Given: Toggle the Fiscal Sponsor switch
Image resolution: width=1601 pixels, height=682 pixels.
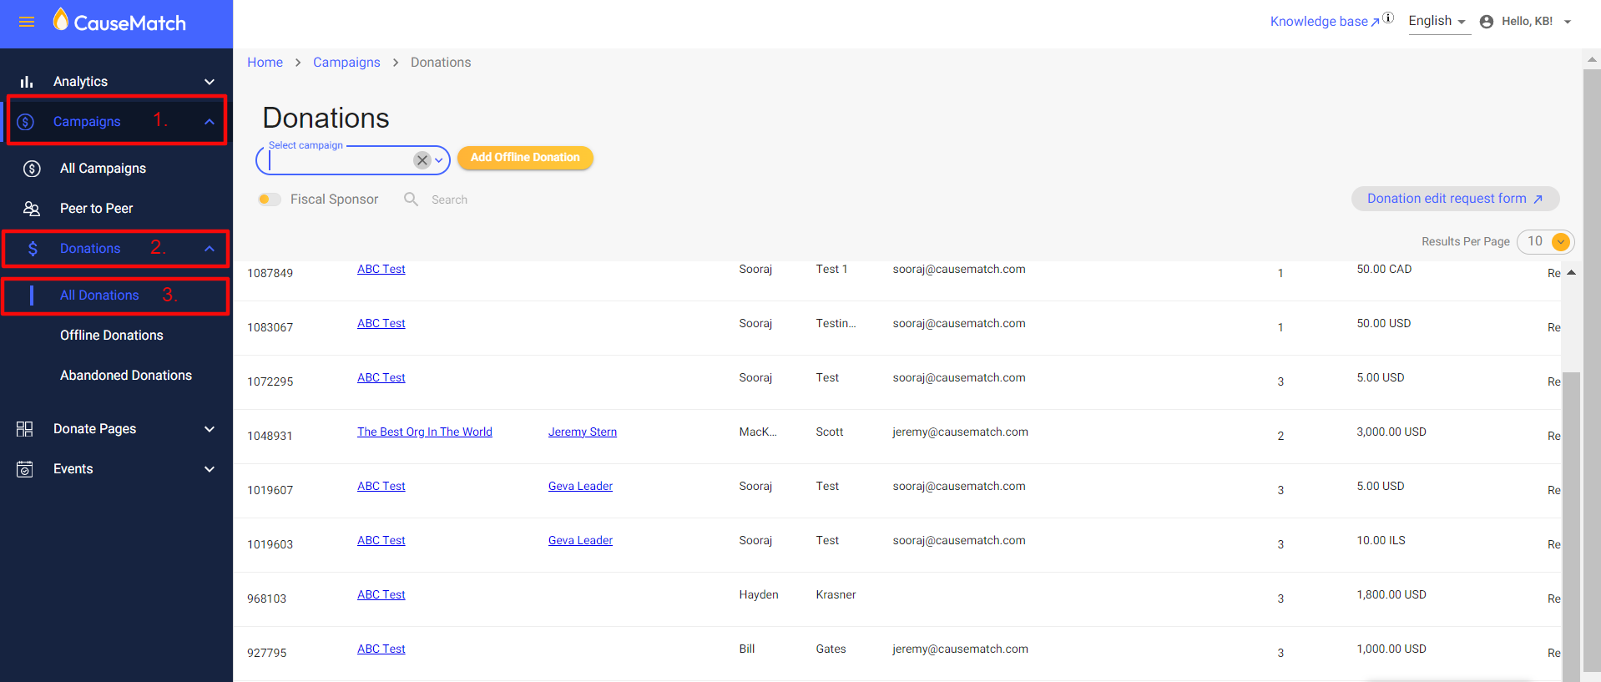Looking at the screenshot, I should point(269,200).
